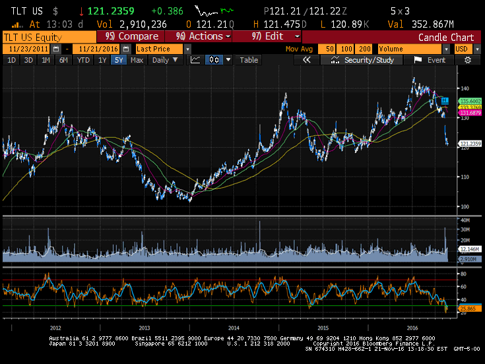Click the Event flag button

point(430,60)
